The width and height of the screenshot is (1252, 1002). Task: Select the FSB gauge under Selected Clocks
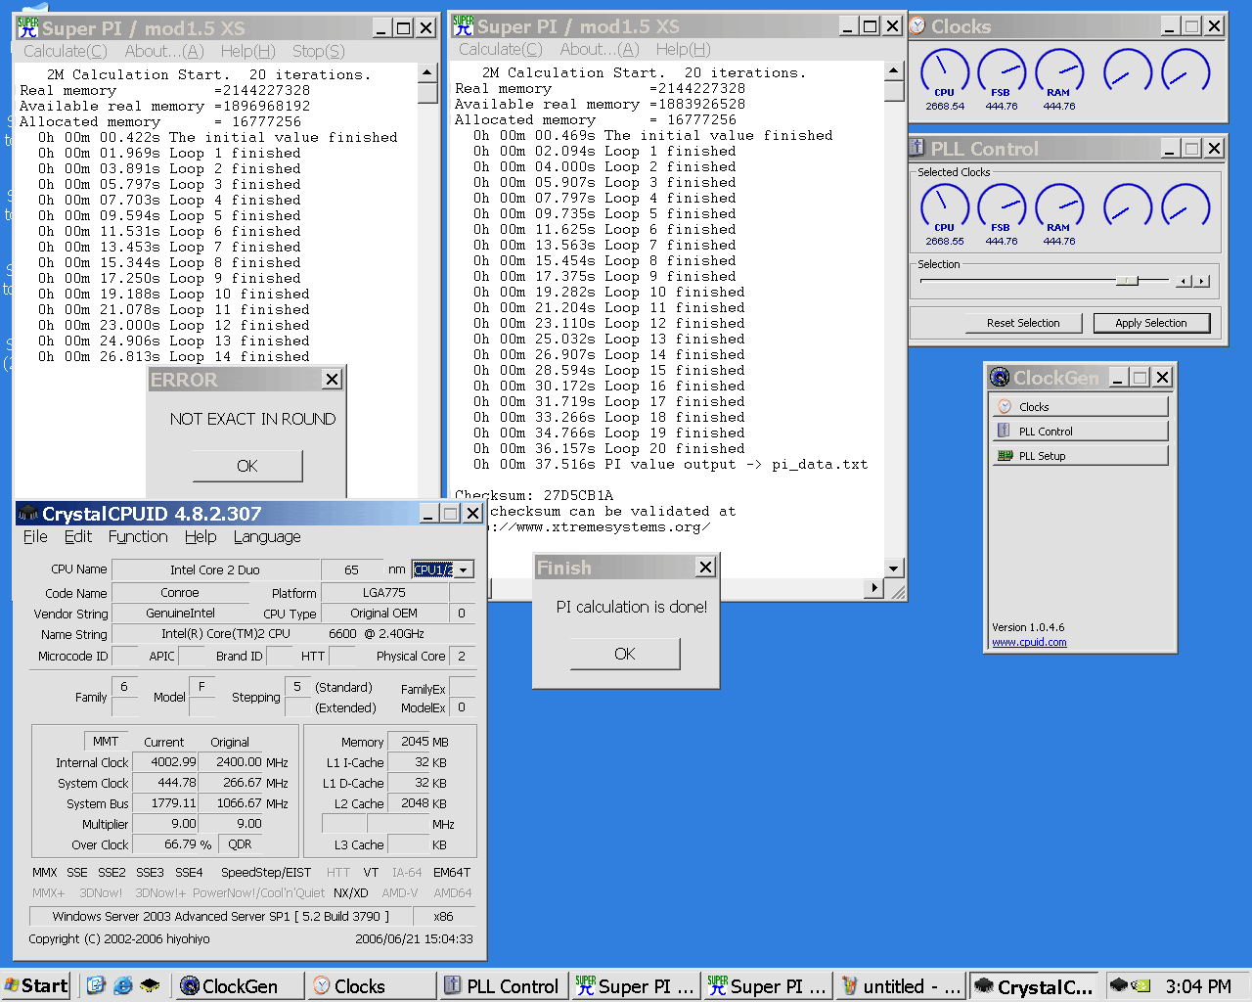(1002, 208)
